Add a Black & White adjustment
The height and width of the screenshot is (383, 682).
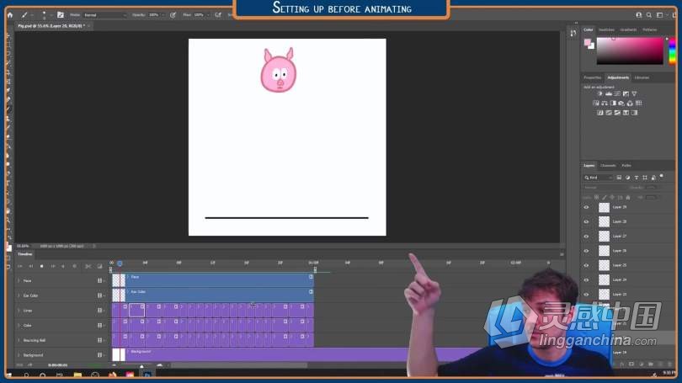[613, 104]
